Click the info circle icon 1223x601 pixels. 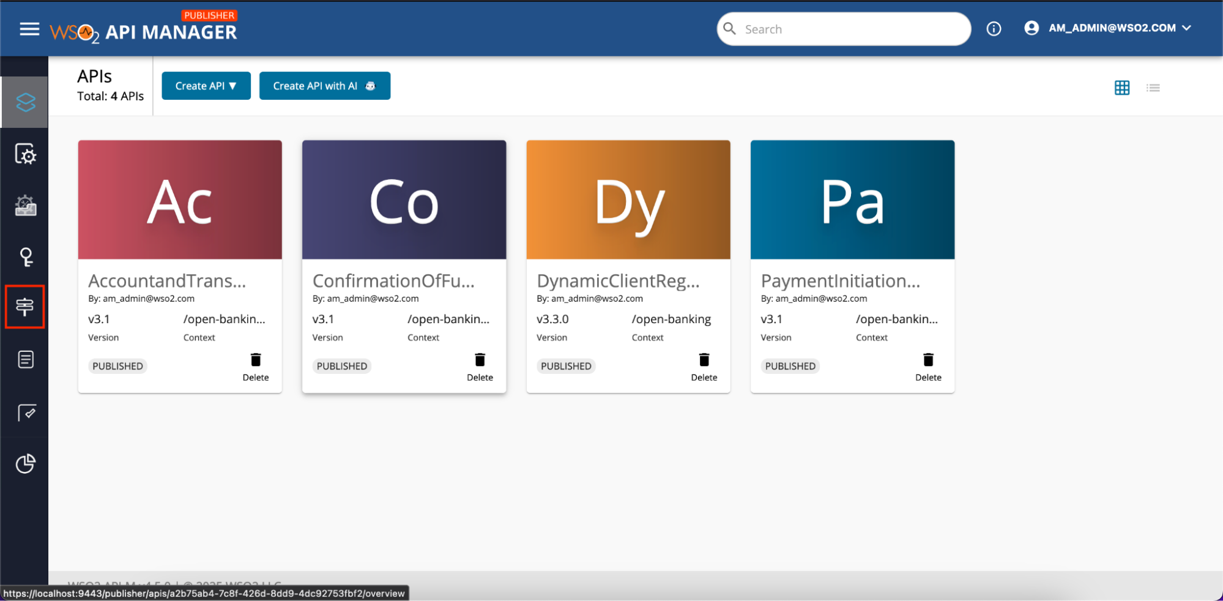coord(994,29)
